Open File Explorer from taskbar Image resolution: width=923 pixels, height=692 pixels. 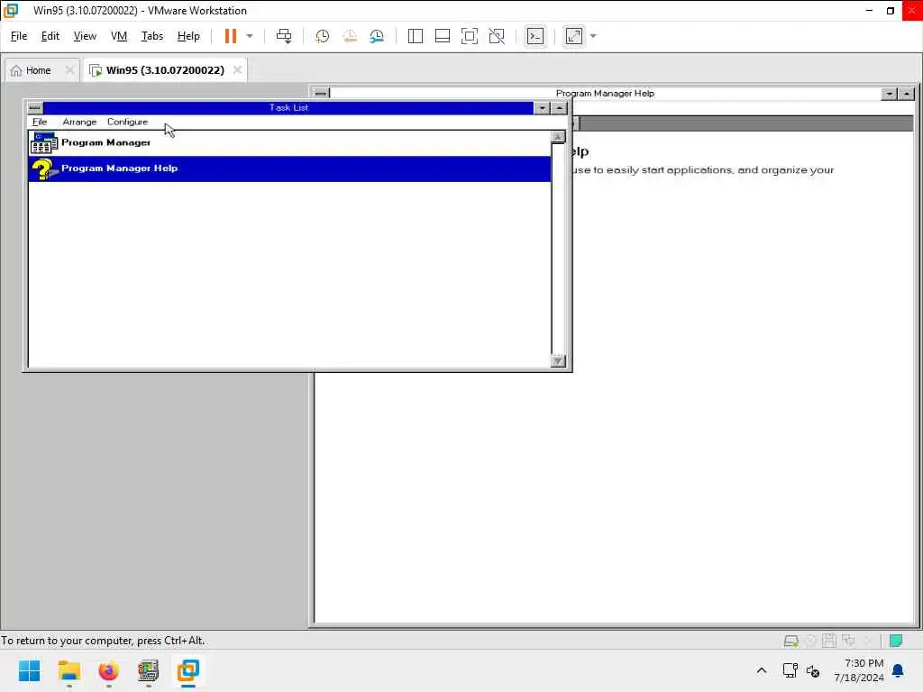click(69, 670)
